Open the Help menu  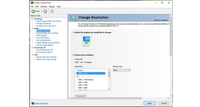(59, 6)
